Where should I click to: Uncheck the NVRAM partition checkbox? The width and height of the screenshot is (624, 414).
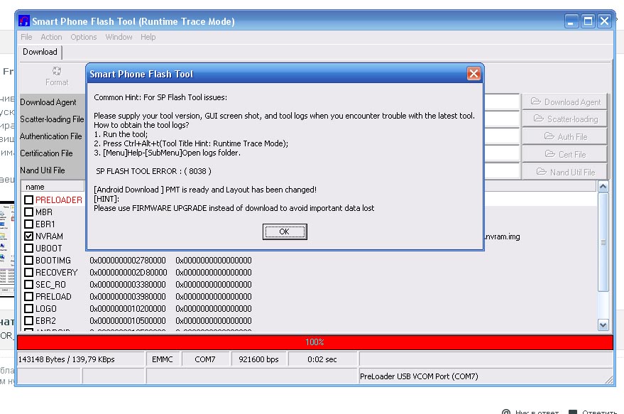[29, 236]
